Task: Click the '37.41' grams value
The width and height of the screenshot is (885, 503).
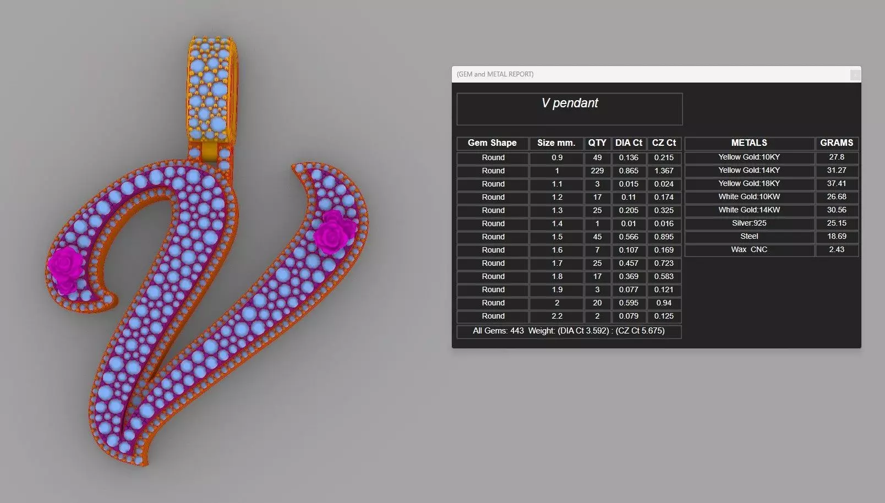Action: 837,184
